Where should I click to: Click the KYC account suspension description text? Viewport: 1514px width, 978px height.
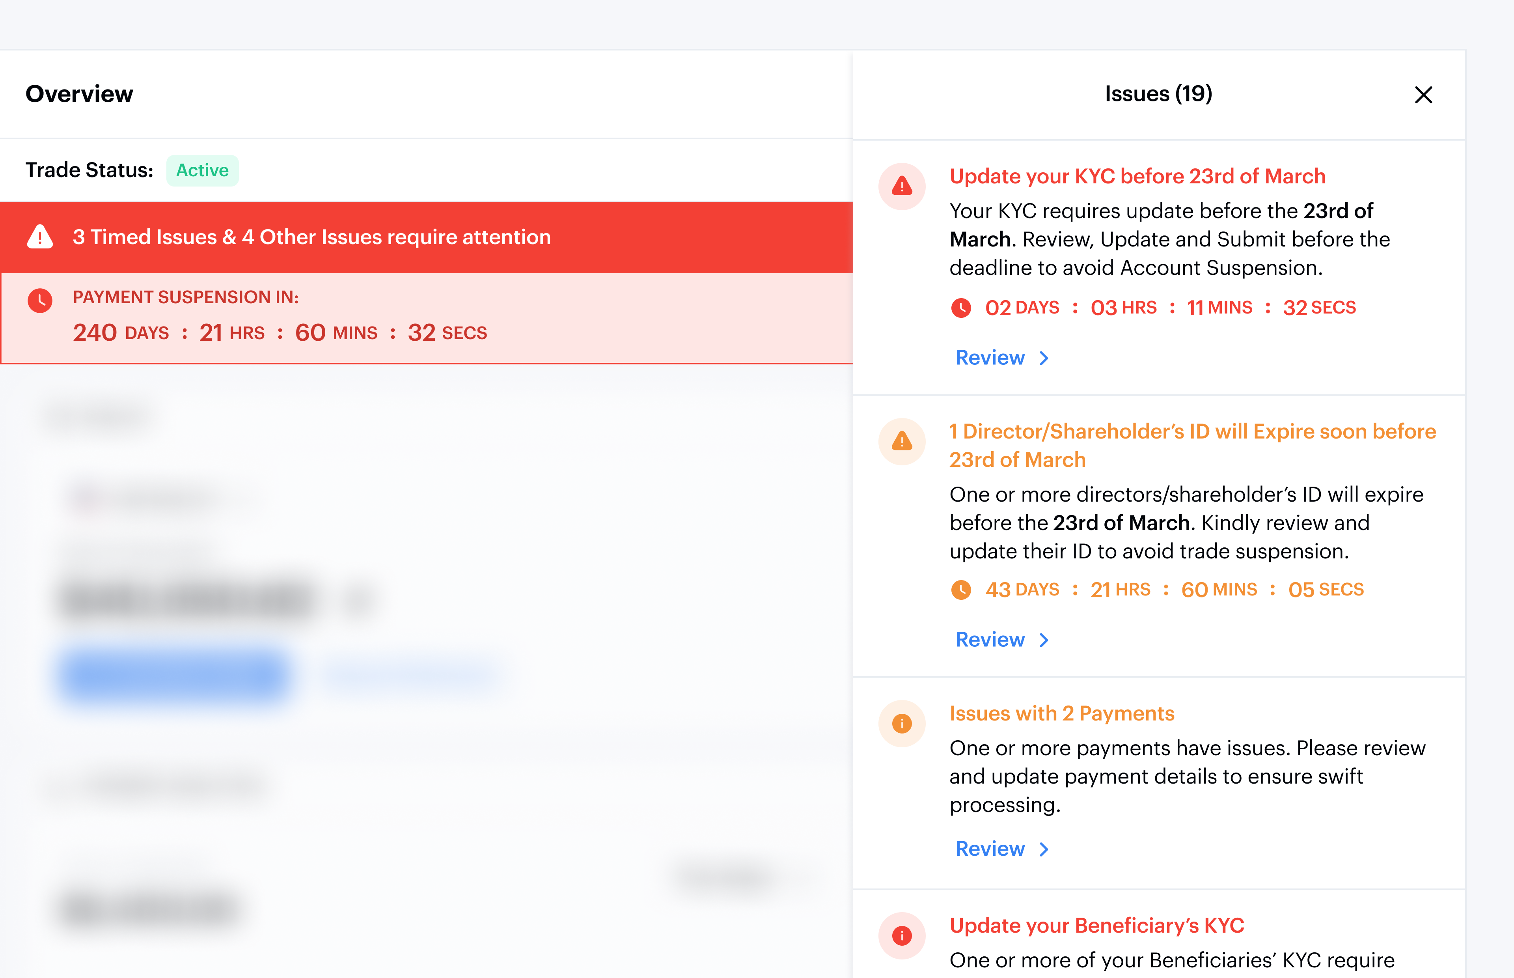(1170, 239)
